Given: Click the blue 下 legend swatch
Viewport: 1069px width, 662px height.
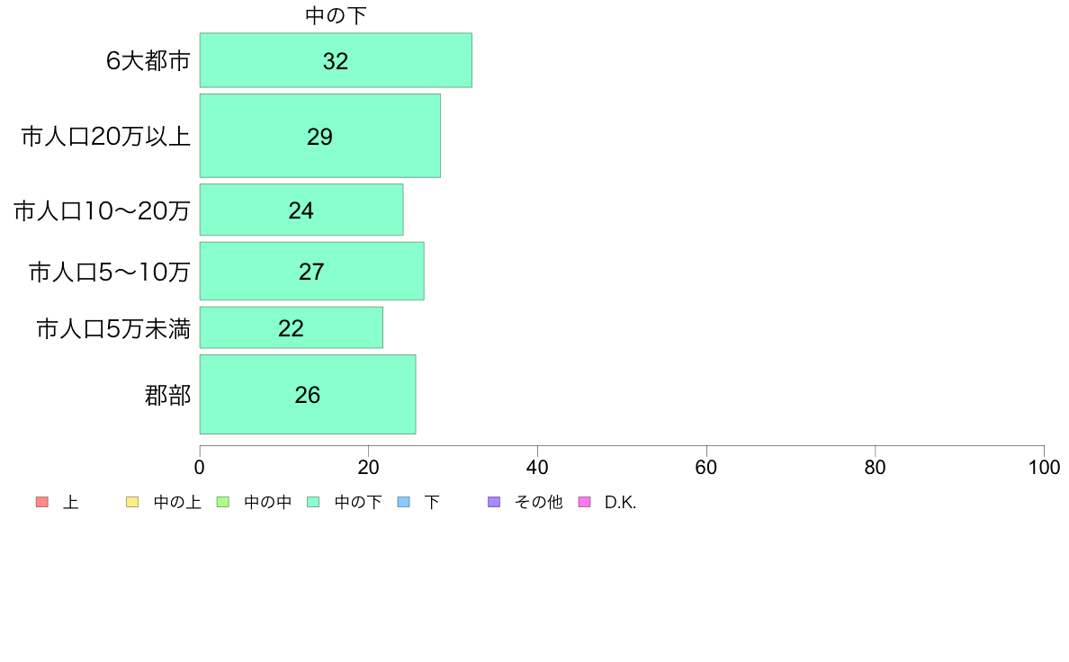Looking at the screenshot, I should click(404, 502).
